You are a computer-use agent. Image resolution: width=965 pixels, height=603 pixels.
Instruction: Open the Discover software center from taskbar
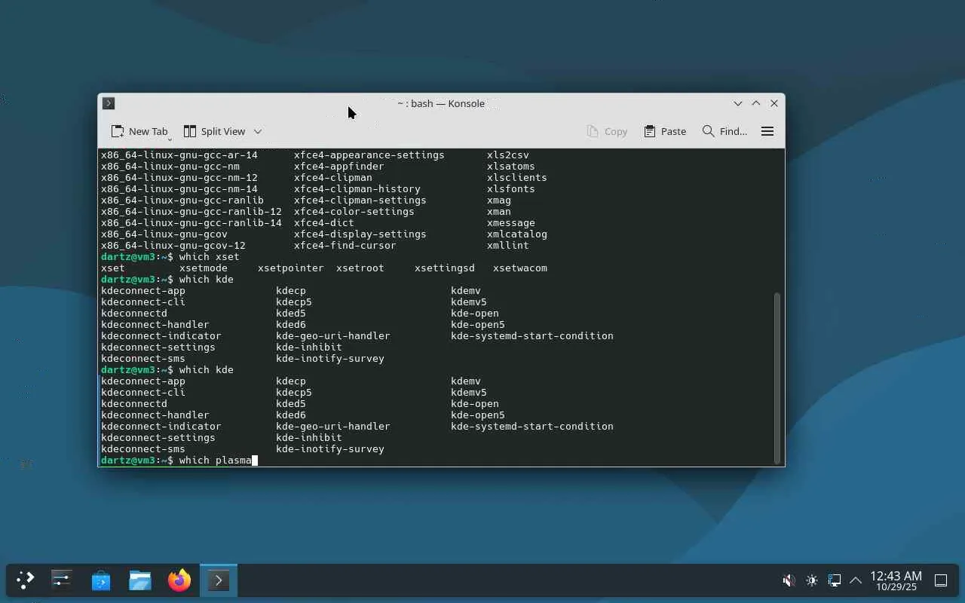(101, 580)
